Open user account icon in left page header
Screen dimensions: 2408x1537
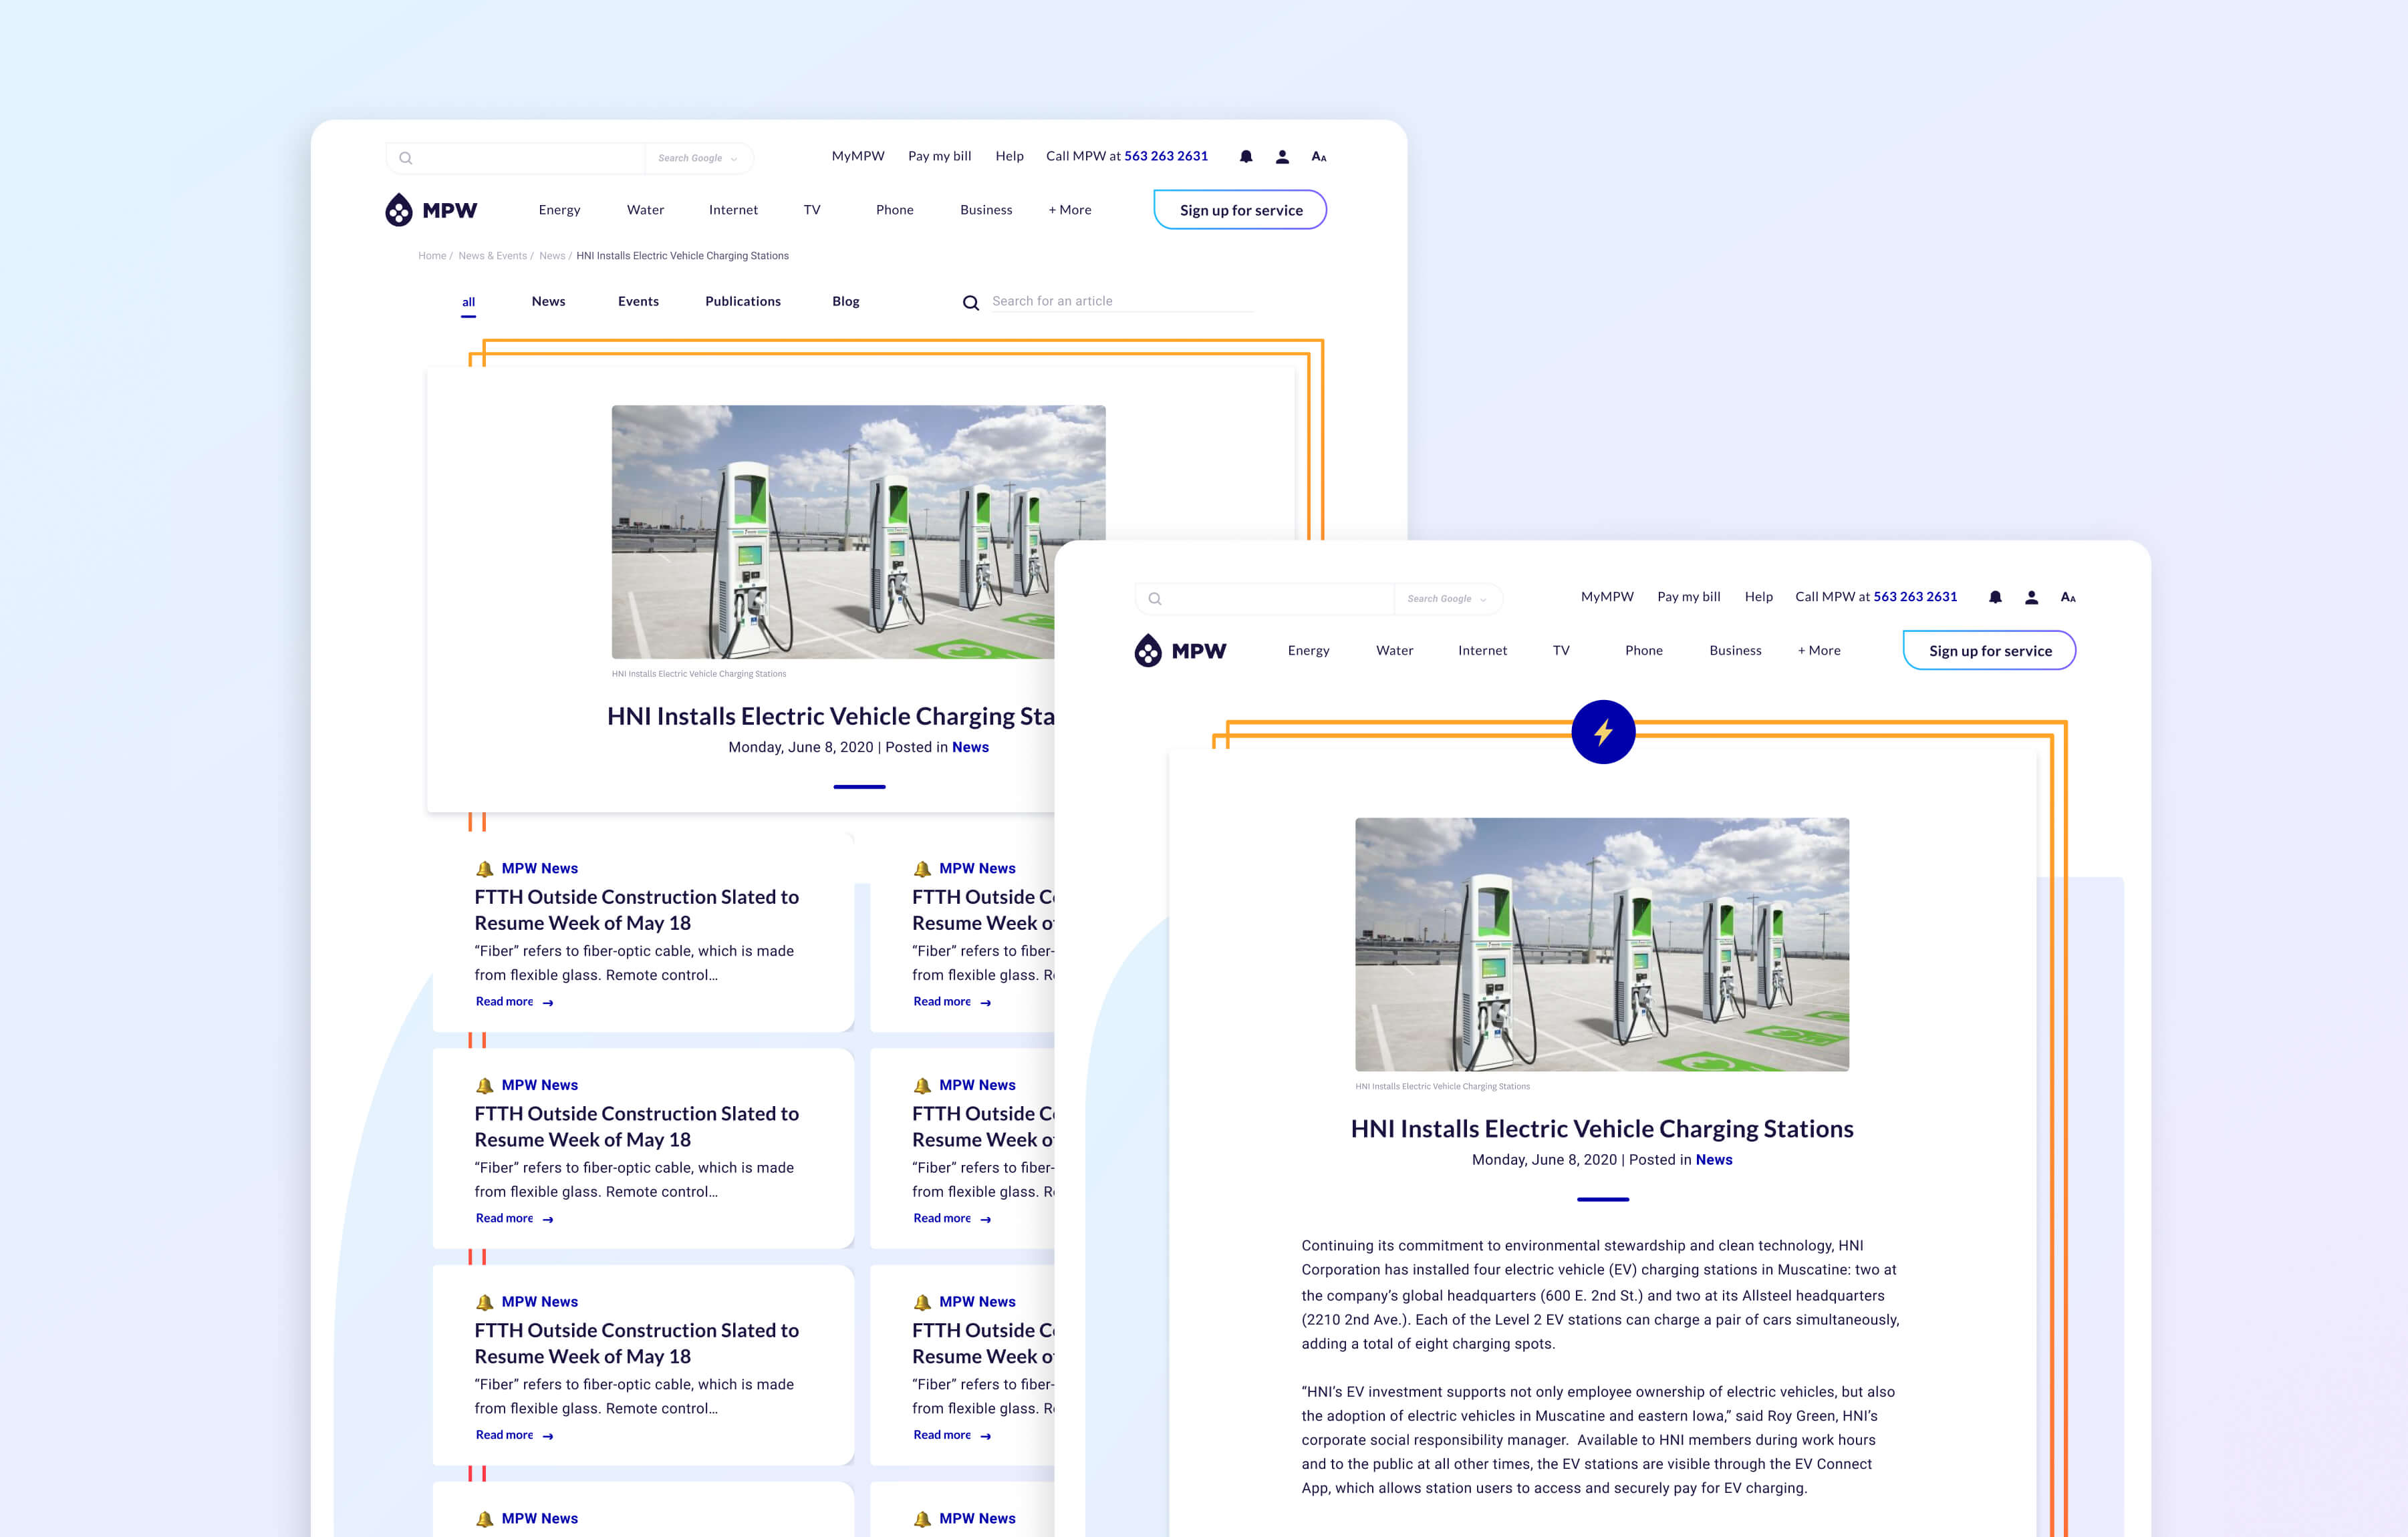pos(1282,157)
